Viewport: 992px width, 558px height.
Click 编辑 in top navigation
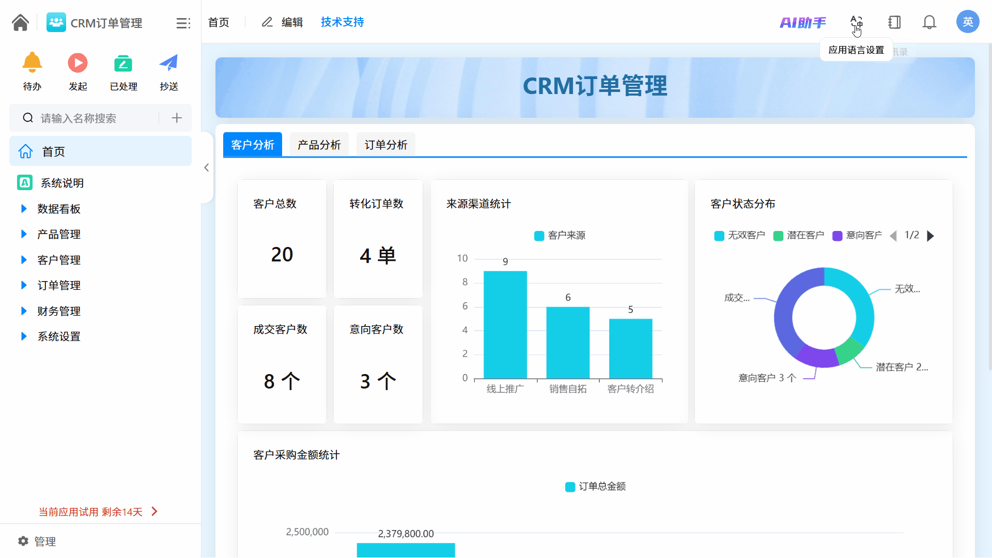[x=292, y=22]
